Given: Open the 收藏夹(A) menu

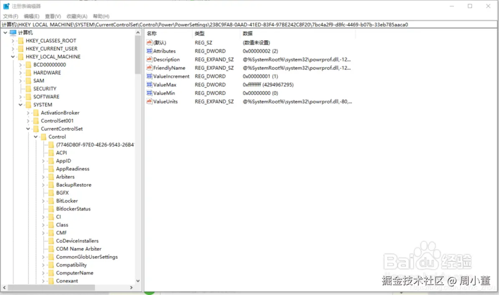Looking at the screenshot, I should (x=77, y=16).
